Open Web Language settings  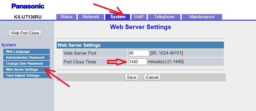click(x=26, y=51)
